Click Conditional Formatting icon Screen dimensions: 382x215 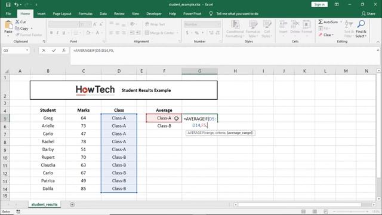pos(235,25)
